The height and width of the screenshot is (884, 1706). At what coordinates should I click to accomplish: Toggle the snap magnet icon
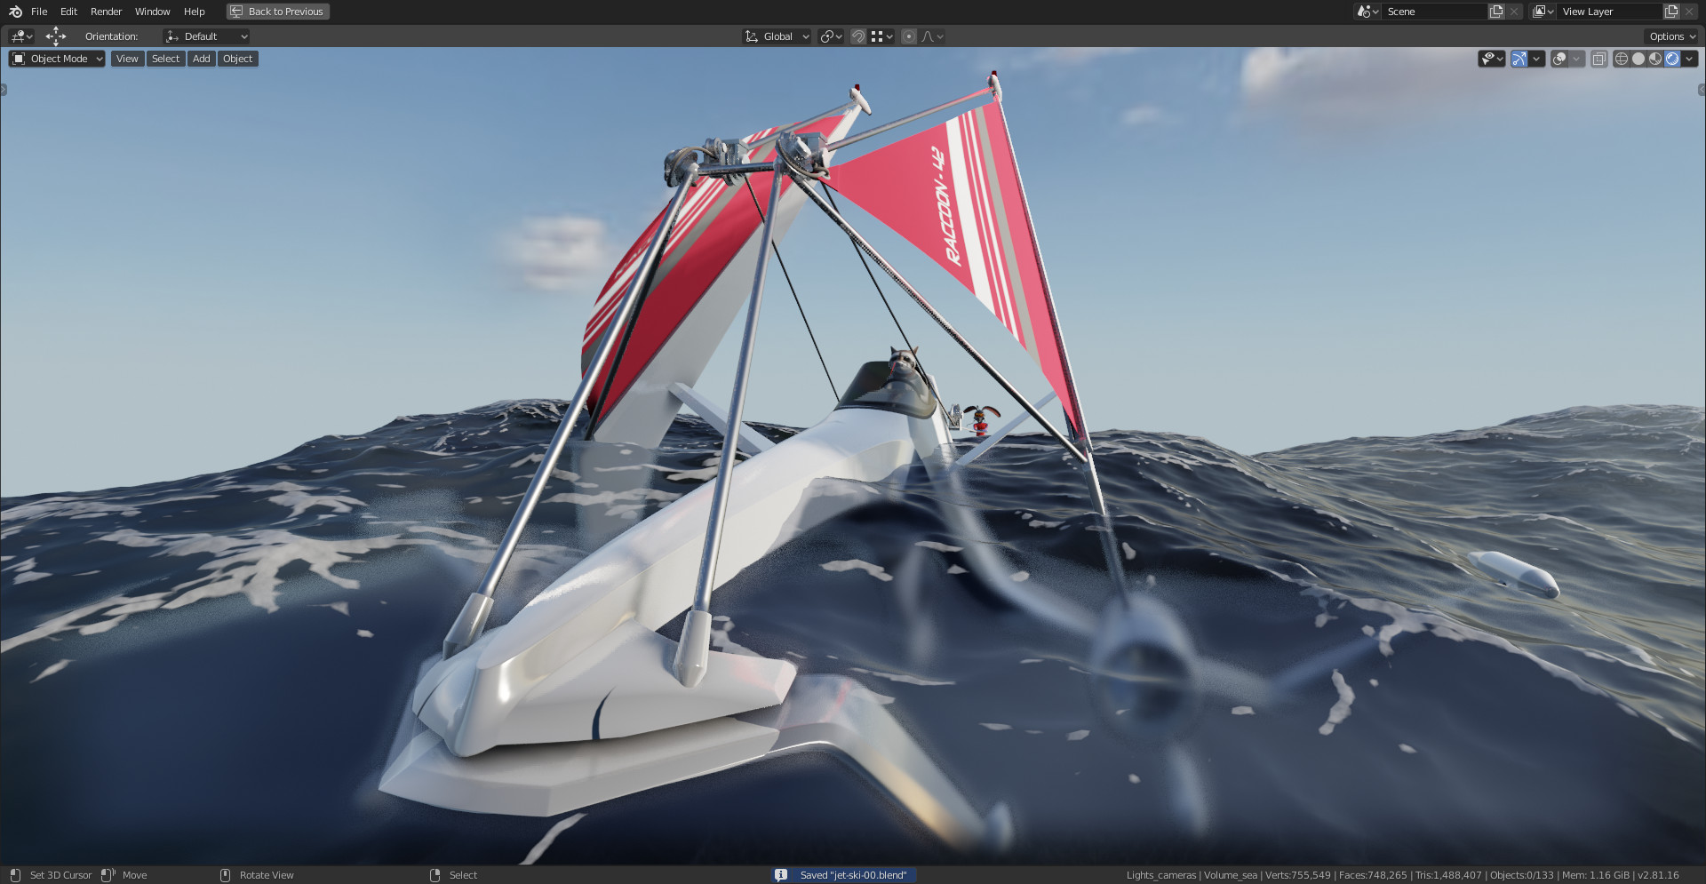(x=858, y=36)
